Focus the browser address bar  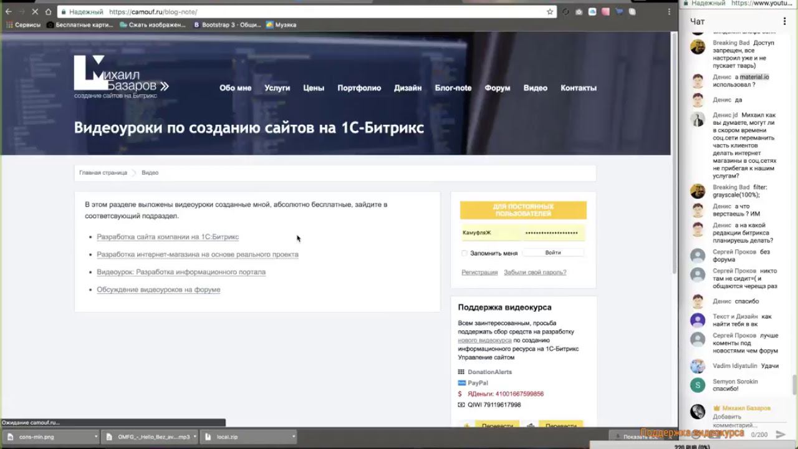pos(305,12)
